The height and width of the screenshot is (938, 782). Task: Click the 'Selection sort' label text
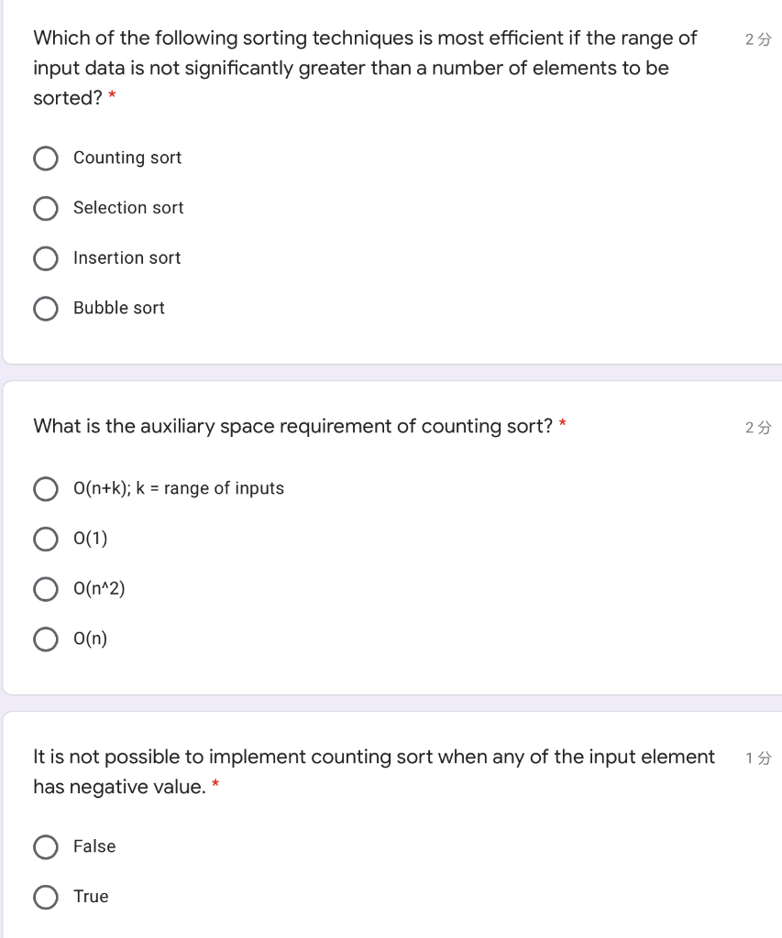[x=128, y=208]
